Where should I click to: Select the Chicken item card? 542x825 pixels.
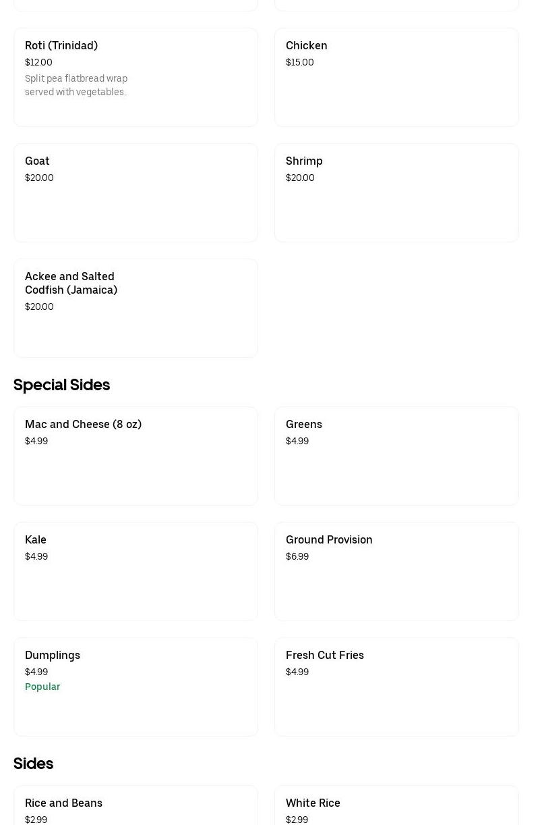pyautogui.click(x=396, y=78)
